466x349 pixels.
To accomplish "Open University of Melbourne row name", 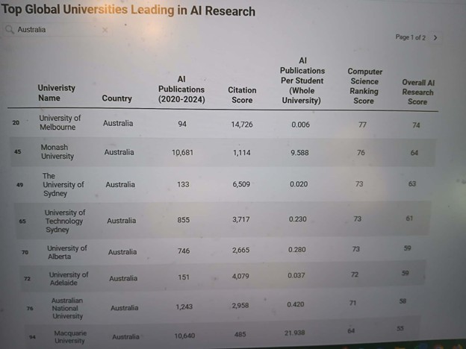I will coord(60,122).
